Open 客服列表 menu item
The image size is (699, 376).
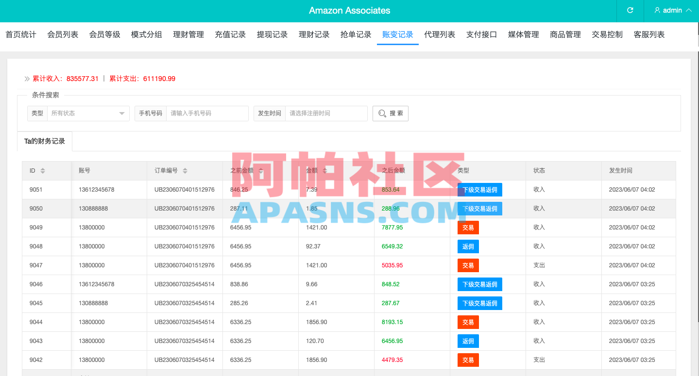649,34
